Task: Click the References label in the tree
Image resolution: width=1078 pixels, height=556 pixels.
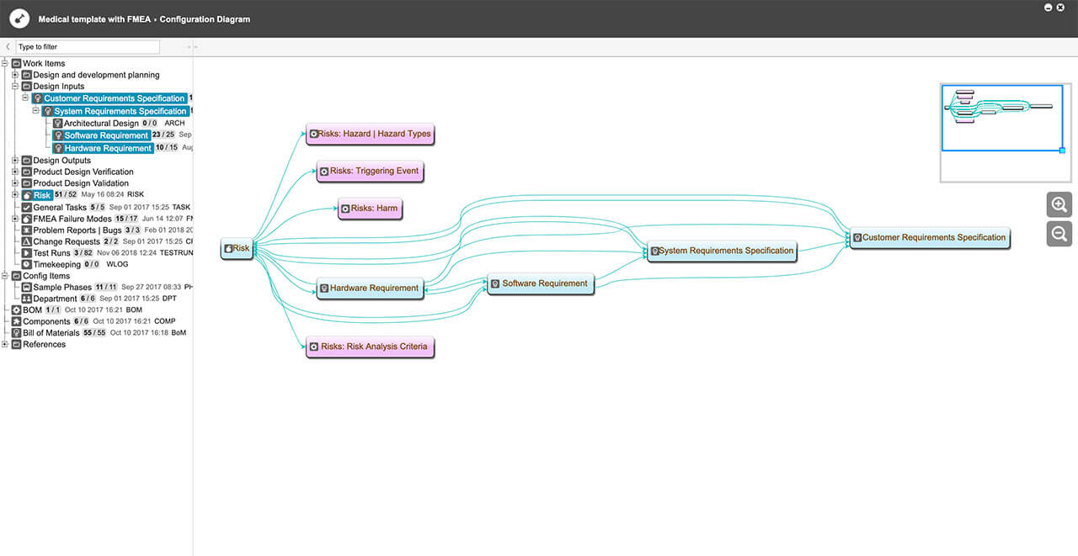Action: tap(44, 344)
